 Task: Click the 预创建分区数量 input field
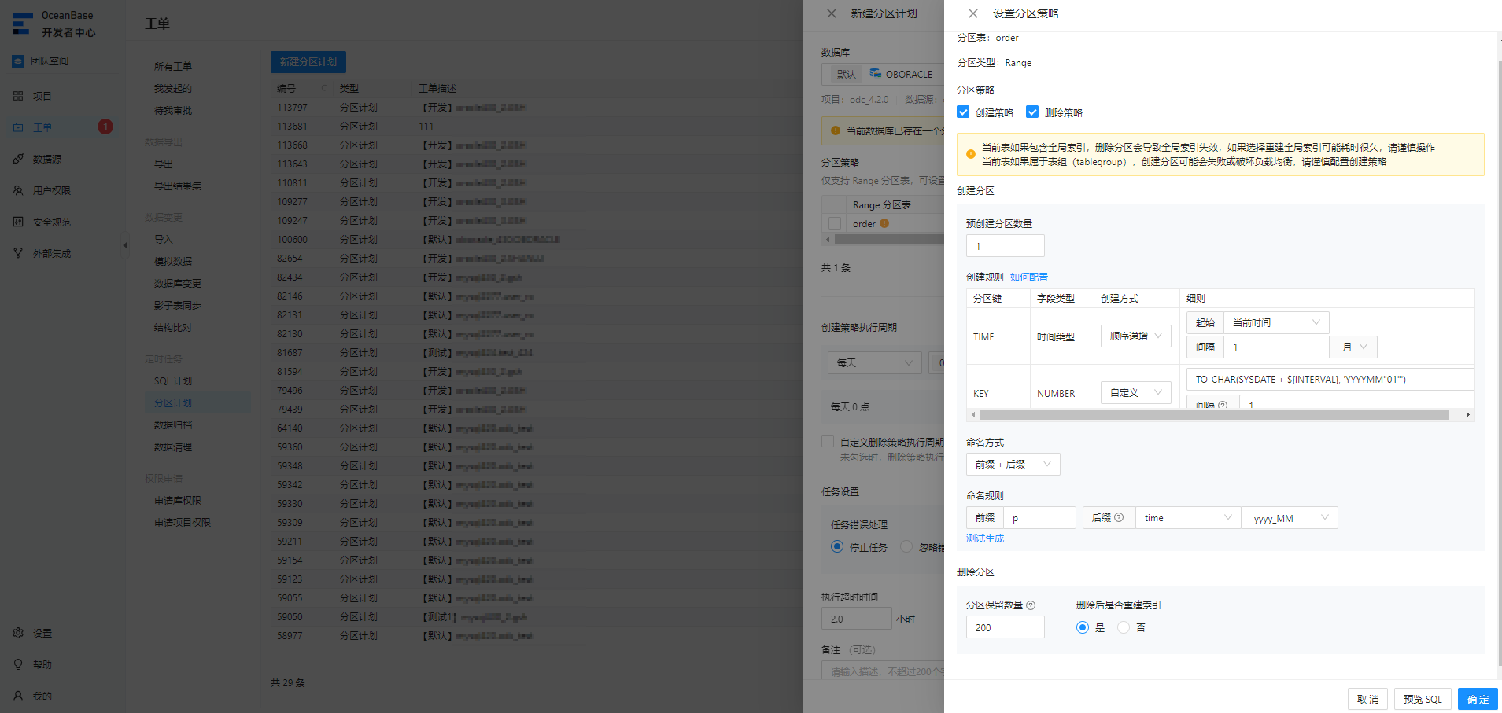(x=1006, y=246)
